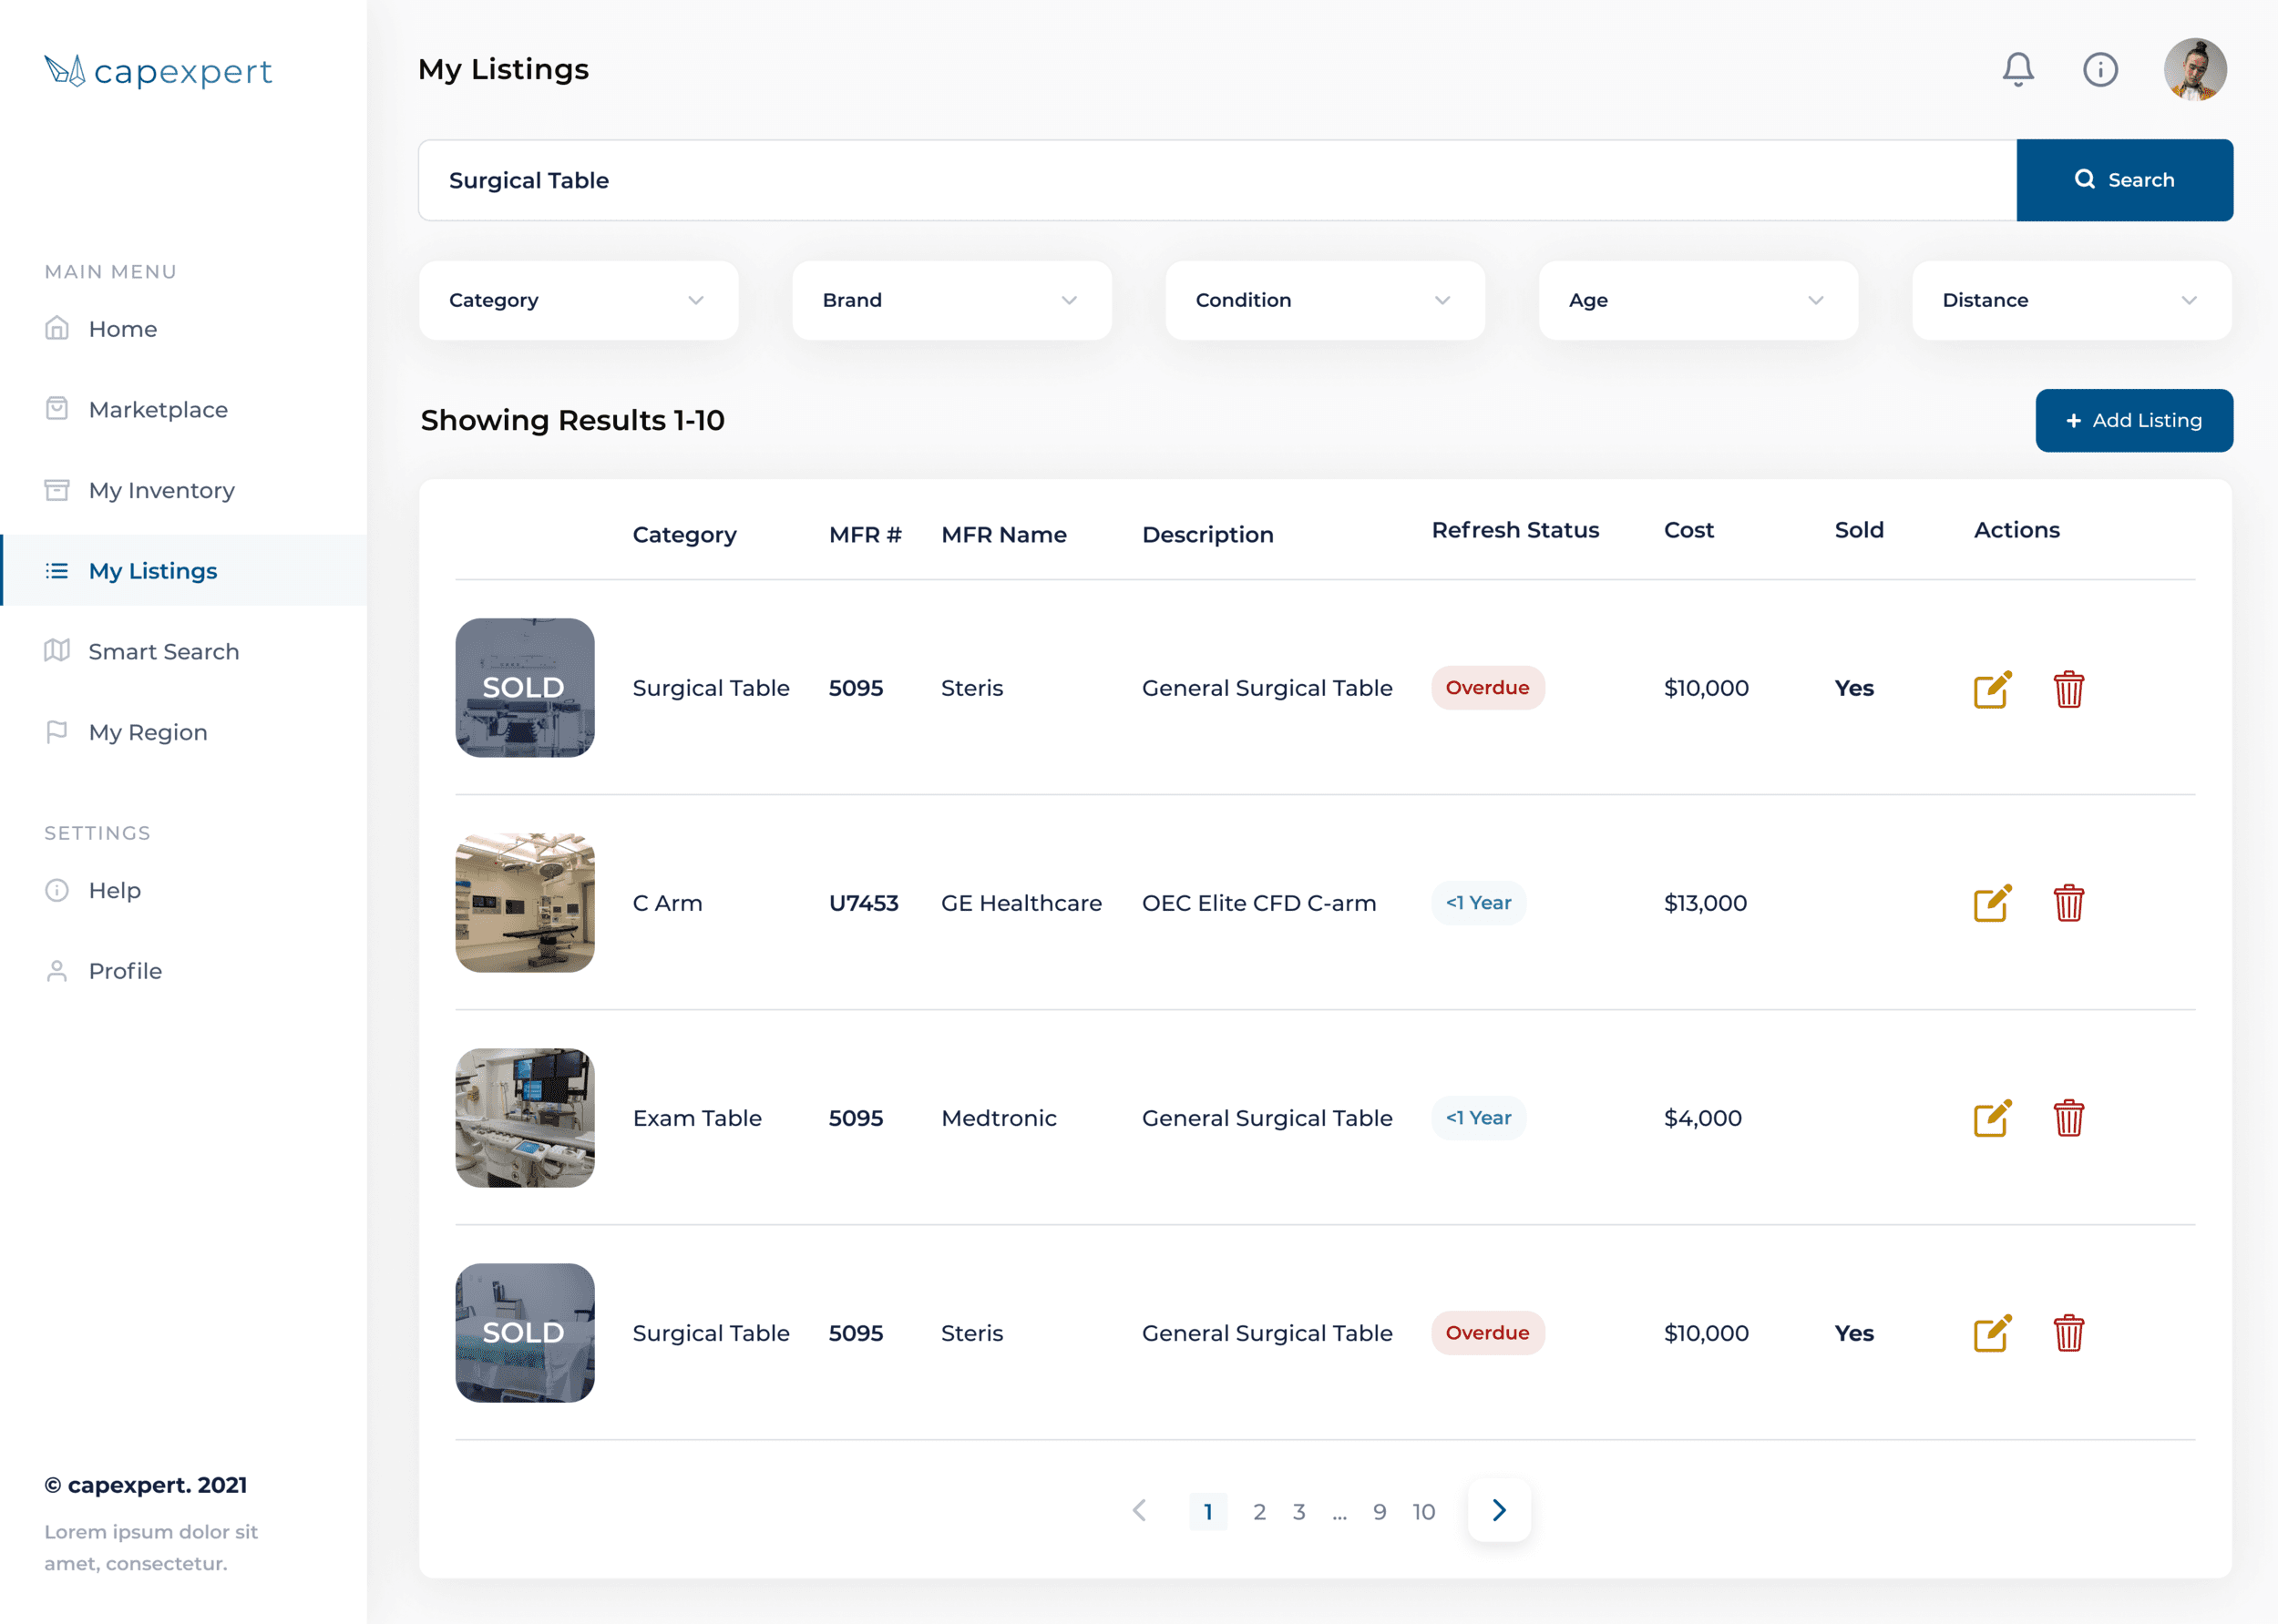Expand the Category filter dropdown

click(579, 300)
